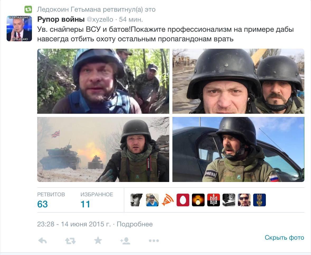311x255 pixels.
Task: Click the @xyzello handle
Action: [100, 20]
